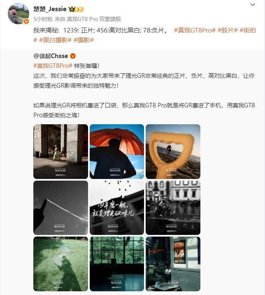Open the black-and-white cyclist photo

(173, 208)
